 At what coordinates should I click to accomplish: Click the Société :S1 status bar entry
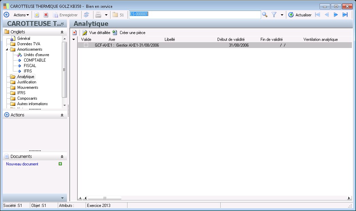(x=13, y=206)
